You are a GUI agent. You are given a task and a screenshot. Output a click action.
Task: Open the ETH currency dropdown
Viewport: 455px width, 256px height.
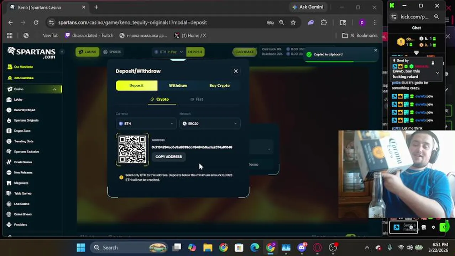tap(146, 123)
